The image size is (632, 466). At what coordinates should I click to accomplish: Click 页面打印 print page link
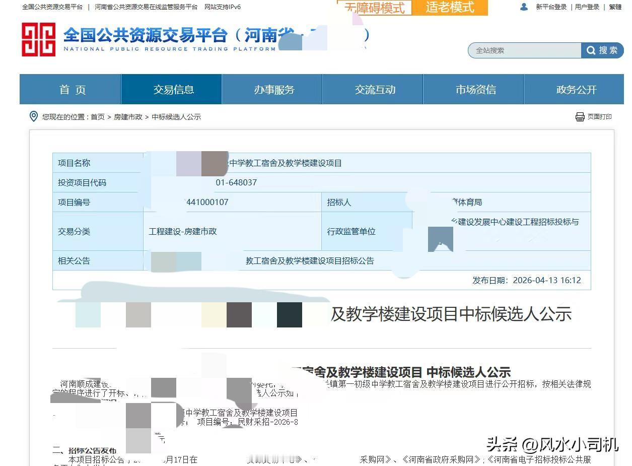click(x=599, y=117)
